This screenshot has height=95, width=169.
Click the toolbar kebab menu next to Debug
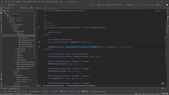(164, 5)
